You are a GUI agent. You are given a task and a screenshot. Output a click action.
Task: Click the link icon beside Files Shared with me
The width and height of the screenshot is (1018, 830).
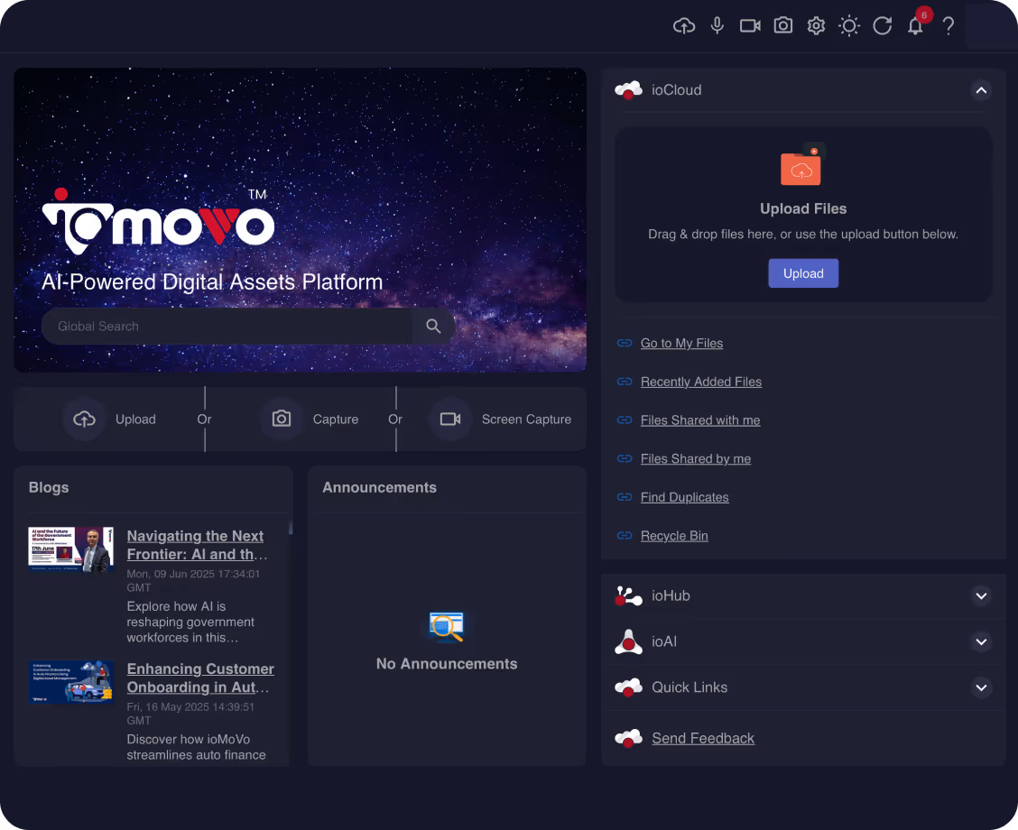[x=625, y=420]
